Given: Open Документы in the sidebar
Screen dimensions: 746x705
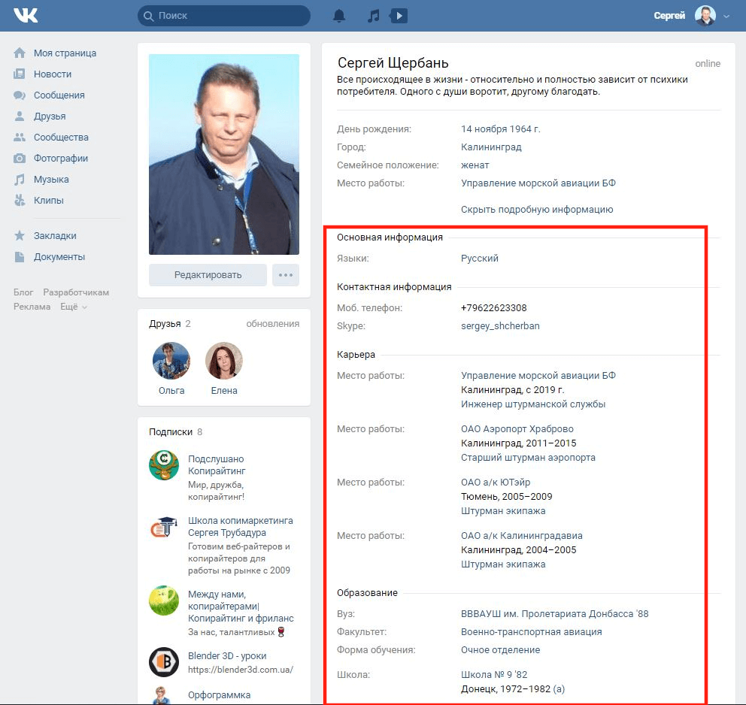Looking at the screenshot, I should click(x=59, y=257).
